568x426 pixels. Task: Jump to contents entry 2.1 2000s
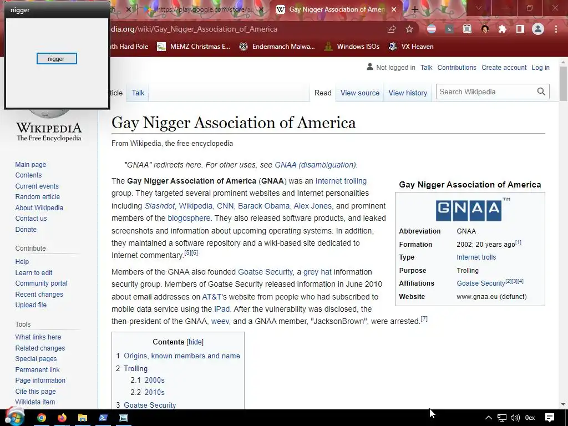[x=148, y=380]
